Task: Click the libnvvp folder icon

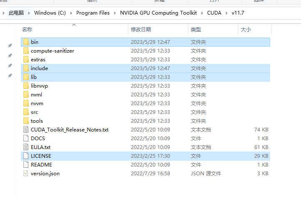Action: coord(26,86)
